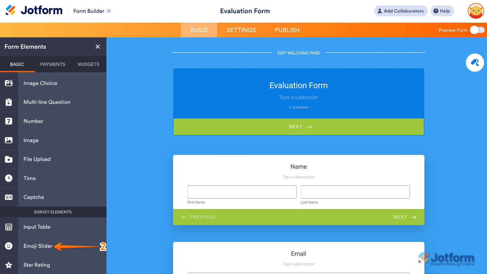Screen dimensions: 487x274
Task: Select the Star Rating element icon
Action: (9, 265)
